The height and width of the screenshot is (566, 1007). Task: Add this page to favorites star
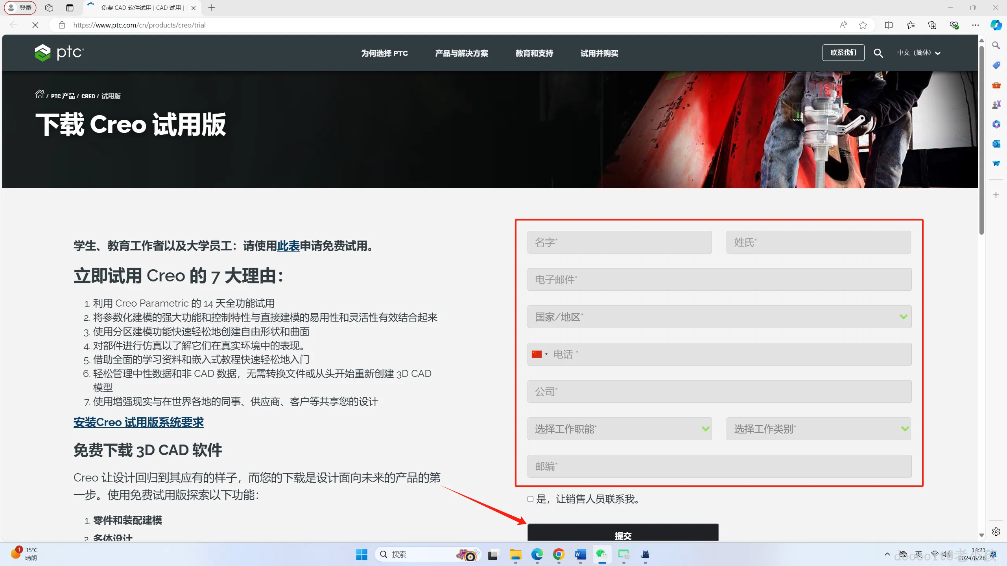click(x=863, y=25)
